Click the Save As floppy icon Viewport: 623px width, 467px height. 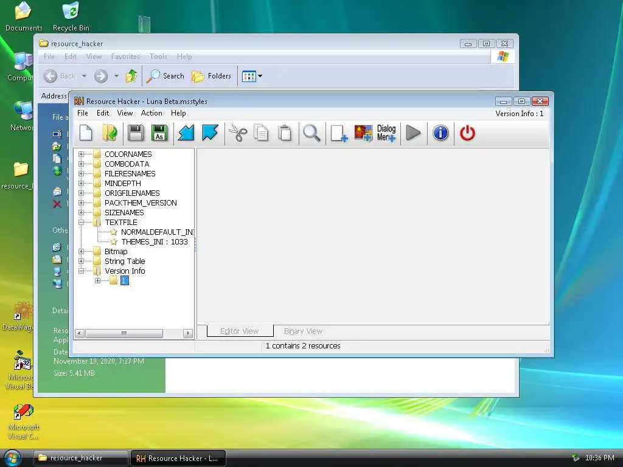[x=159, y=133]
